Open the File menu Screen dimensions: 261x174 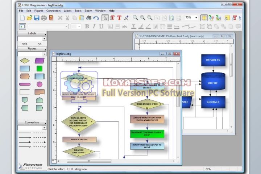(x=21, y=11)
